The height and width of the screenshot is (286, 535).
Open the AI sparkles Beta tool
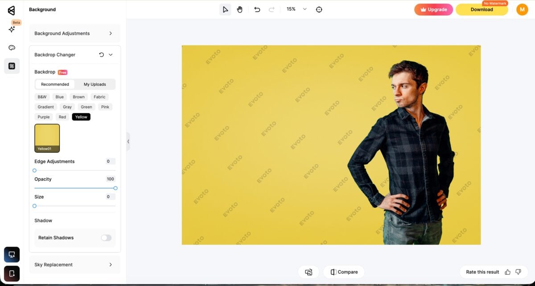[12, 29]
